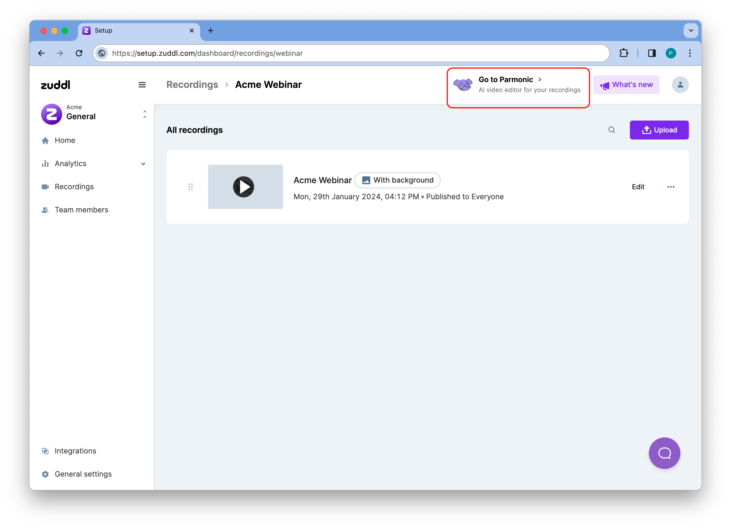Click the search icon next to Upload
Viewport: 731px width, 529px height.
coord(611,130)
